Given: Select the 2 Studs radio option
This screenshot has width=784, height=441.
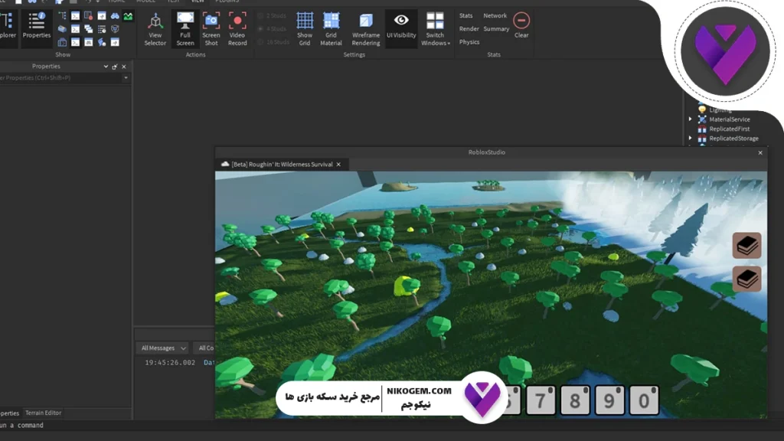Looking at the screenshot, I should tap(273, 16).
